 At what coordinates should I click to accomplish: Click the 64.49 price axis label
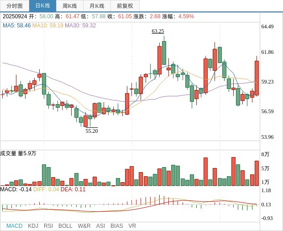point(267,26)
